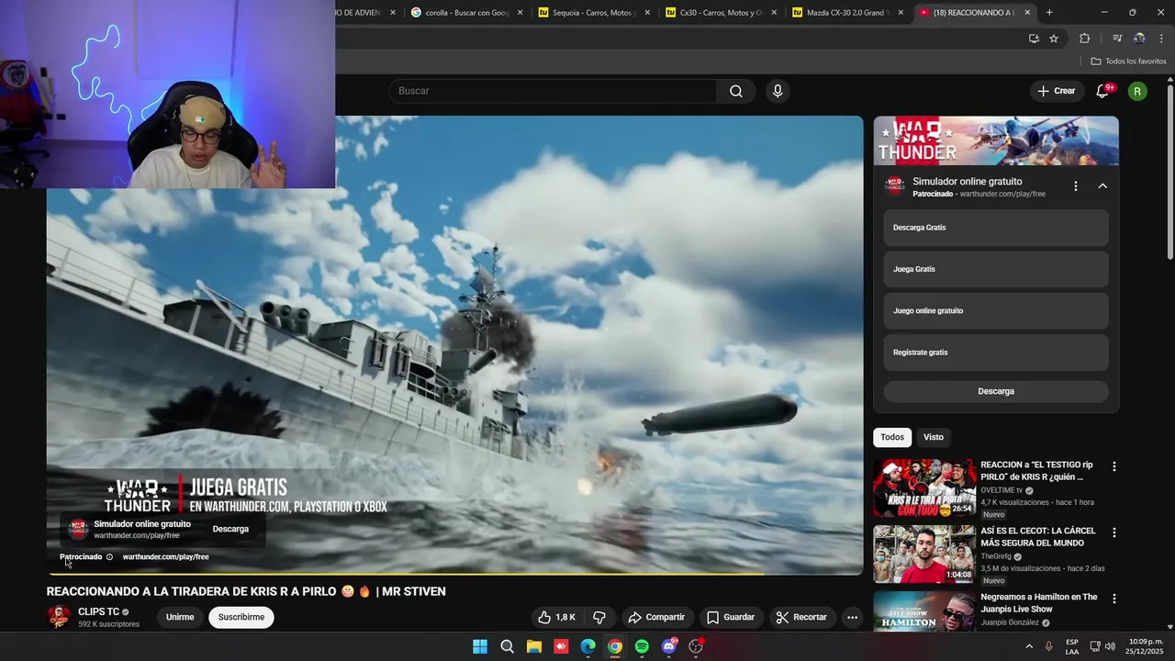Viewport: 1175px width, 661px height.
Task: Click Compartir share button
Action: 656,617
